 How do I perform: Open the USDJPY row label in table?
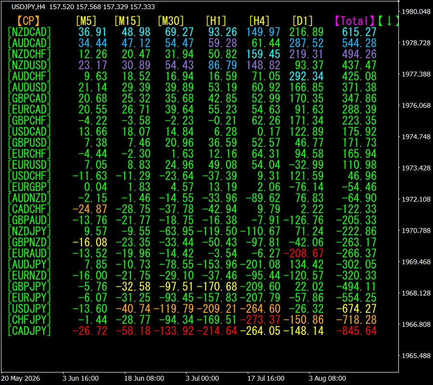tap(29, 308)
